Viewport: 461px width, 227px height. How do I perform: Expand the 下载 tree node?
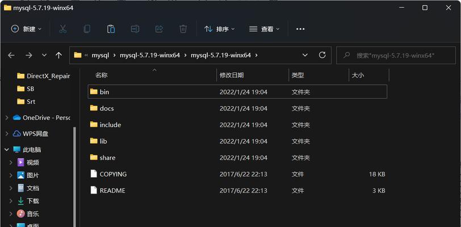coord(11,201)
